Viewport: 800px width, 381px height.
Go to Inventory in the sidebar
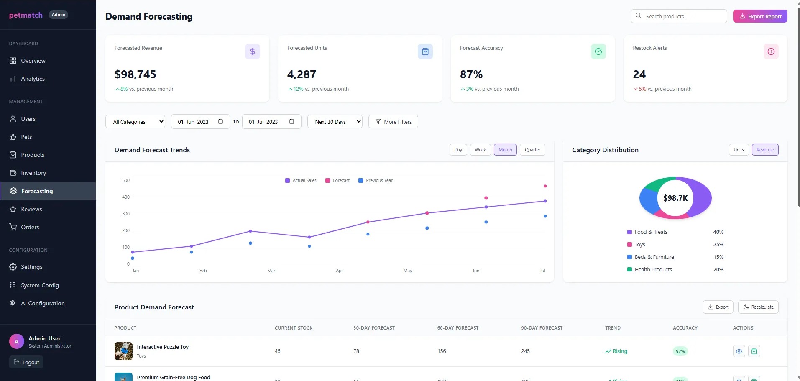33,173
